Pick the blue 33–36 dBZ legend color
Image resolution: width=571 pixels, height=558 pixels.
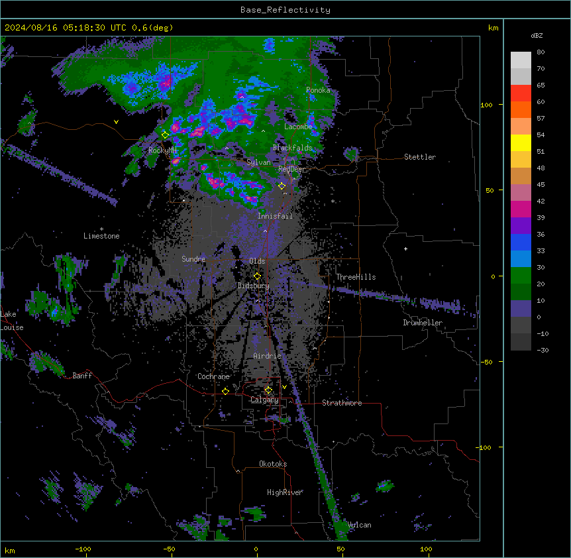coord(521,242)
